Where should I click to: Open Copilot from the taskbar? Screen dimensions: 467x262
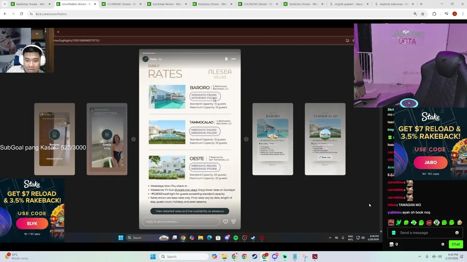(214, 257)
